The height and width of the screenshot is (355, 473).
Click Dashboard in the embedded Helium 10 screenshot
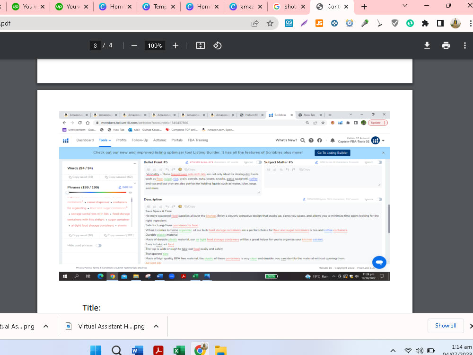coord(85,140)
